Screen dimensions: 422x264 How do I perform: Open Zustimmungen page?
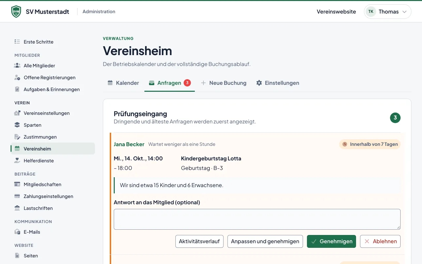(53, 137)
